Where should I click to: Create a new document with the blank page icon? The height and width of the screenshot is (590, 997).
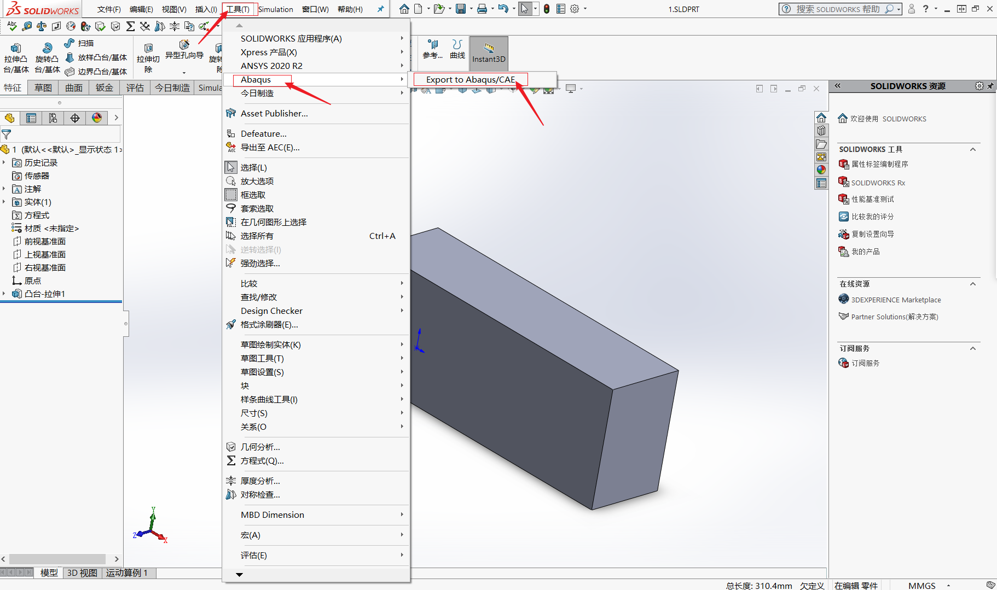[x=418, y=9]
